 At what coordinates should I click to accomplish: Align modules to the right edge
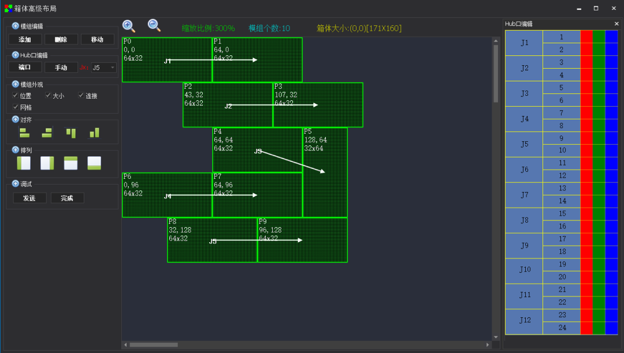47,133
